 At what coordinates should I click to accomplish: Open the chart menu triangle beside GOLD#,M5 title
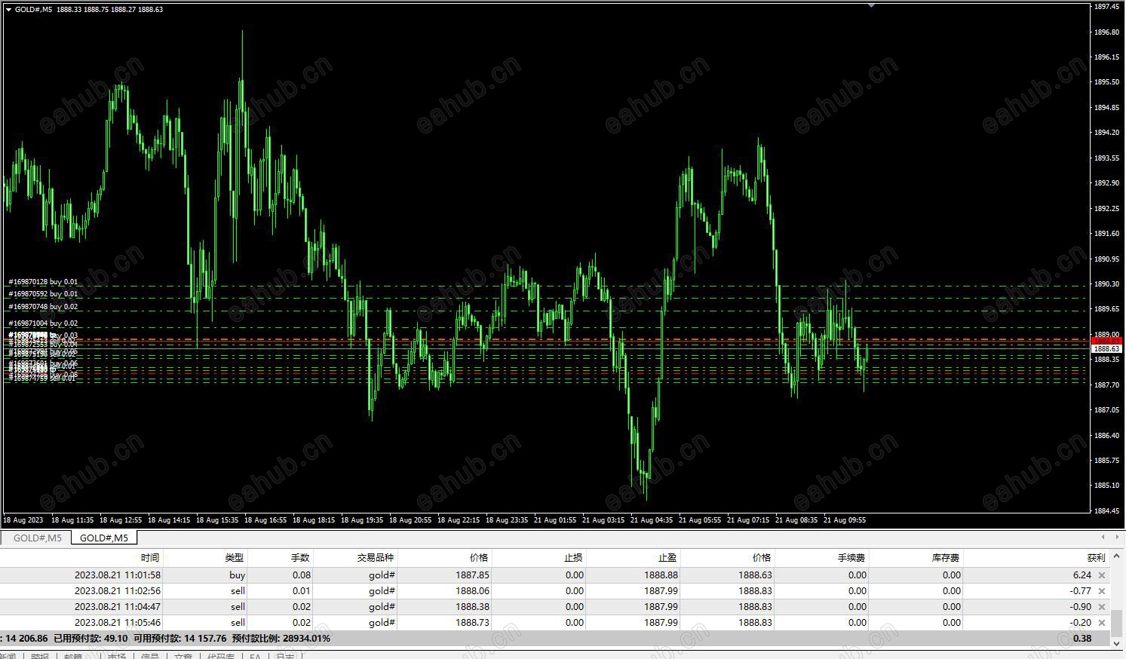pyautogui.click(x=8, y=10)
